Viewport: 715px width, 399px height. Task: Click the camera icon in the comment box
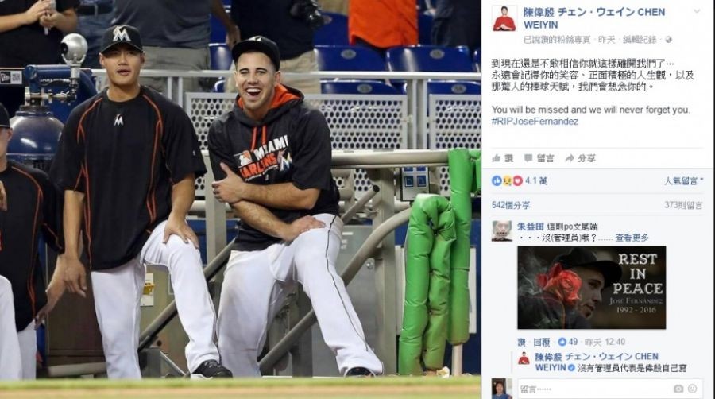pos(678,389)
